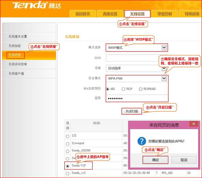Click the blue question mark icon
The image size is (202, 178).
141,141
